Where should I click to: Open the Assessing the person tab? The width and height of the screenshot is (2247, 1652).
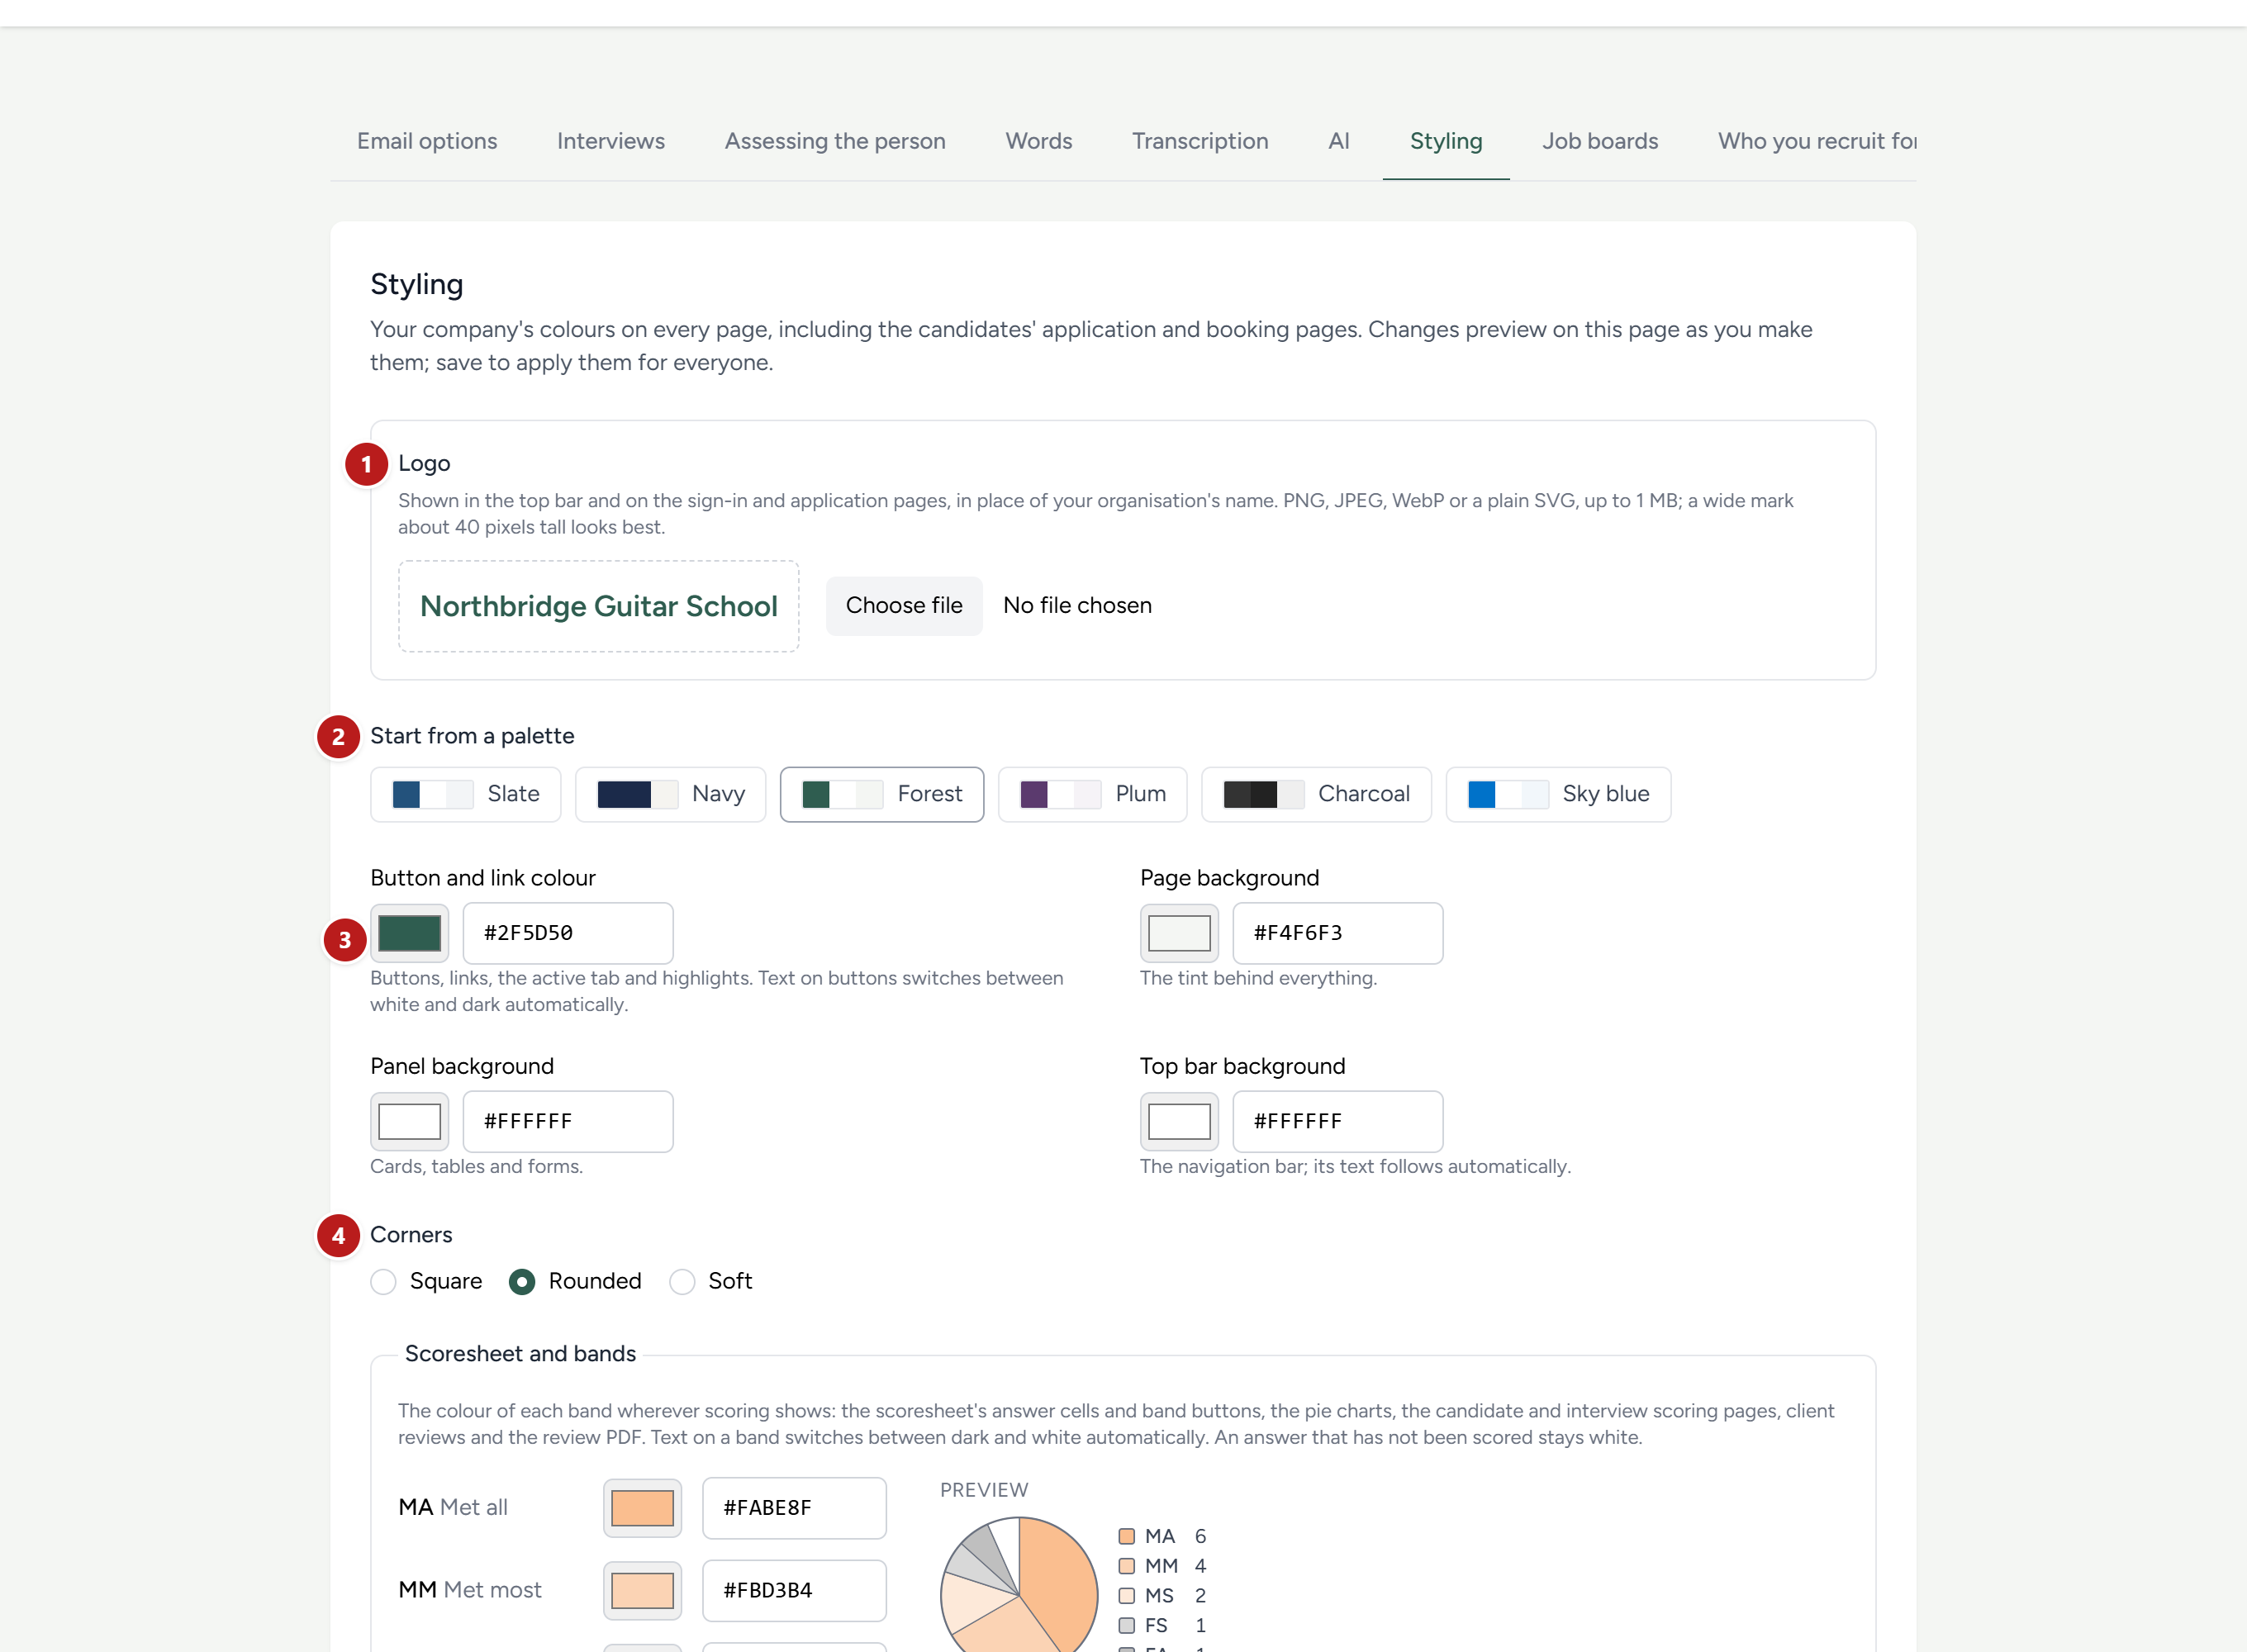(x=835, y=141)
